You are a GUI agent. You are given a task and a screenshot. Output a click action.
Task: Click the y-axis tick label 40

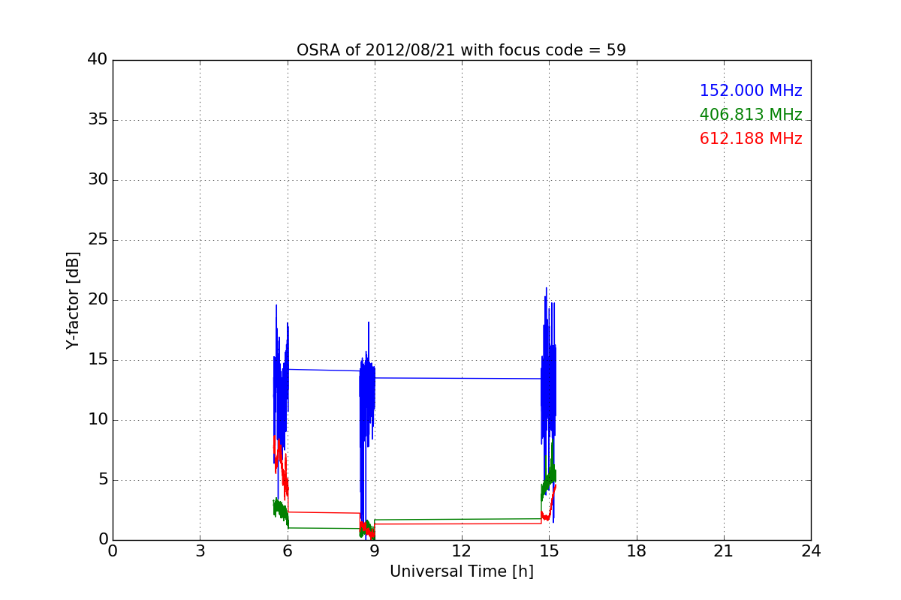(98, 60)
